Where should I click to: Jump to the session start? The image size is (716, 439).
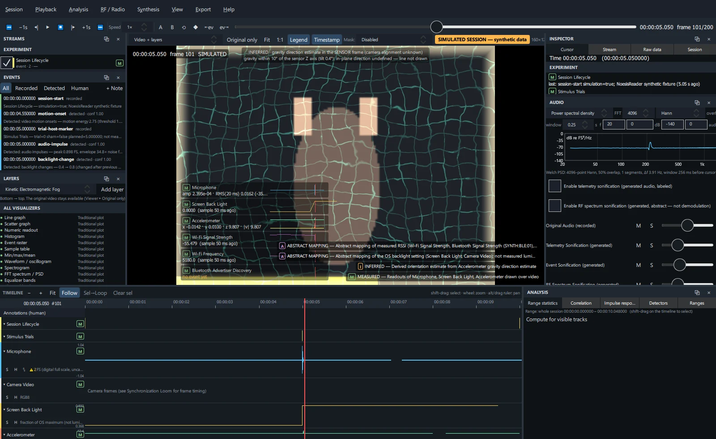9,27
